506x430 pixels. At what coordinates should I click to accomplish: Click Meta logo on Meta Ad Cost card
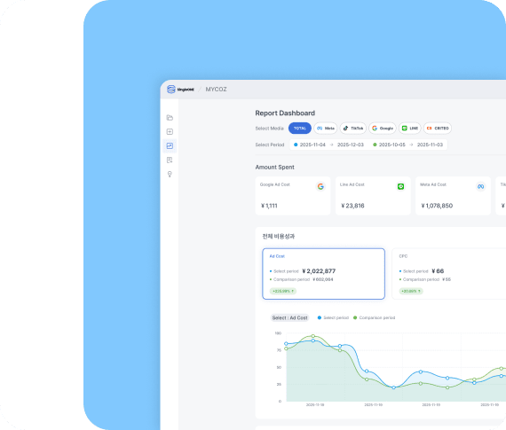coord(480,186)
